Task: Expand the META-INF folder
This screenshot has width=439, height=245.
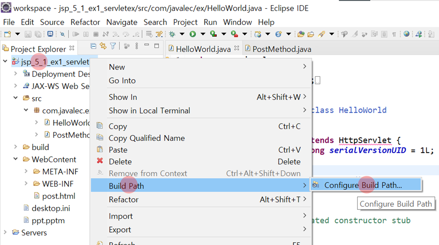Action: 26,171
